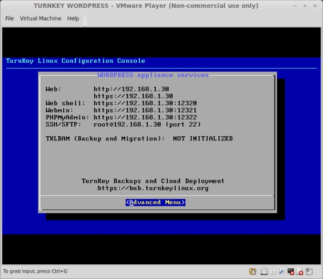The image size is (323, 279).
Task: Click the 'To grab input, press Ctrl+G' status text
Action: (x=35, y=271)
